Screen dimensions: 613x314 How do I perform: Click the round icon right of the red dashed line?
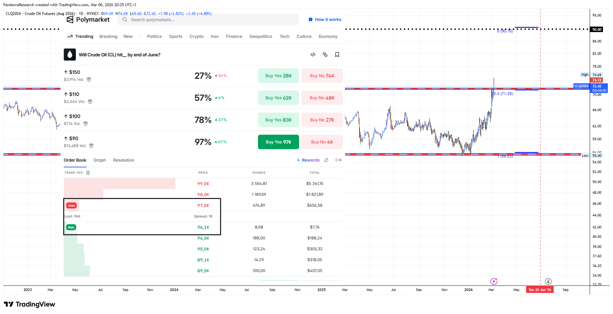click(548, 281)
